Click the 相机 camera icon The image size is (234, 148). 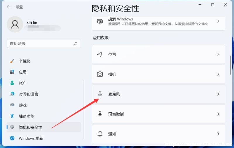point(100,74)
